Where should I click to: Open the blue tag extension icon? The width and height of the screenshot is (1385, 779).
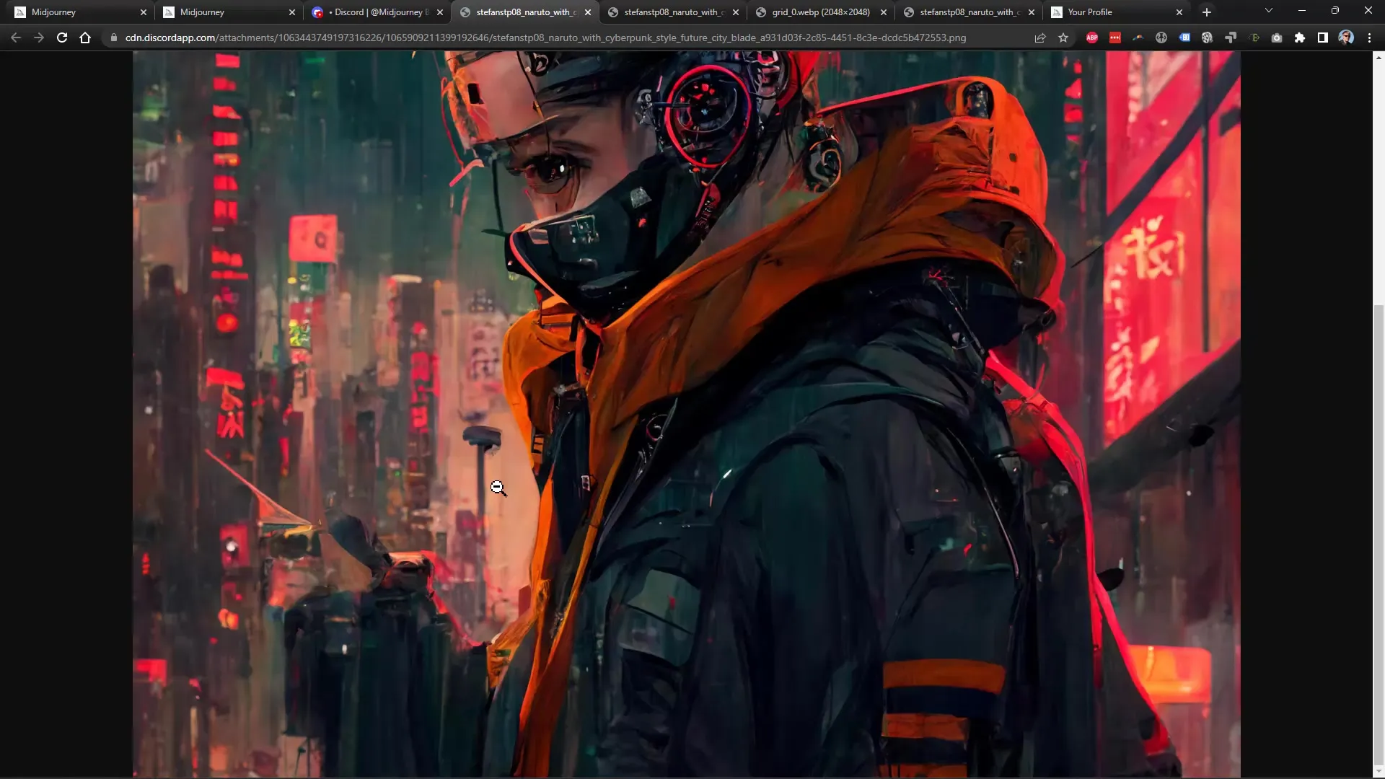click(x=1184, y=38)
